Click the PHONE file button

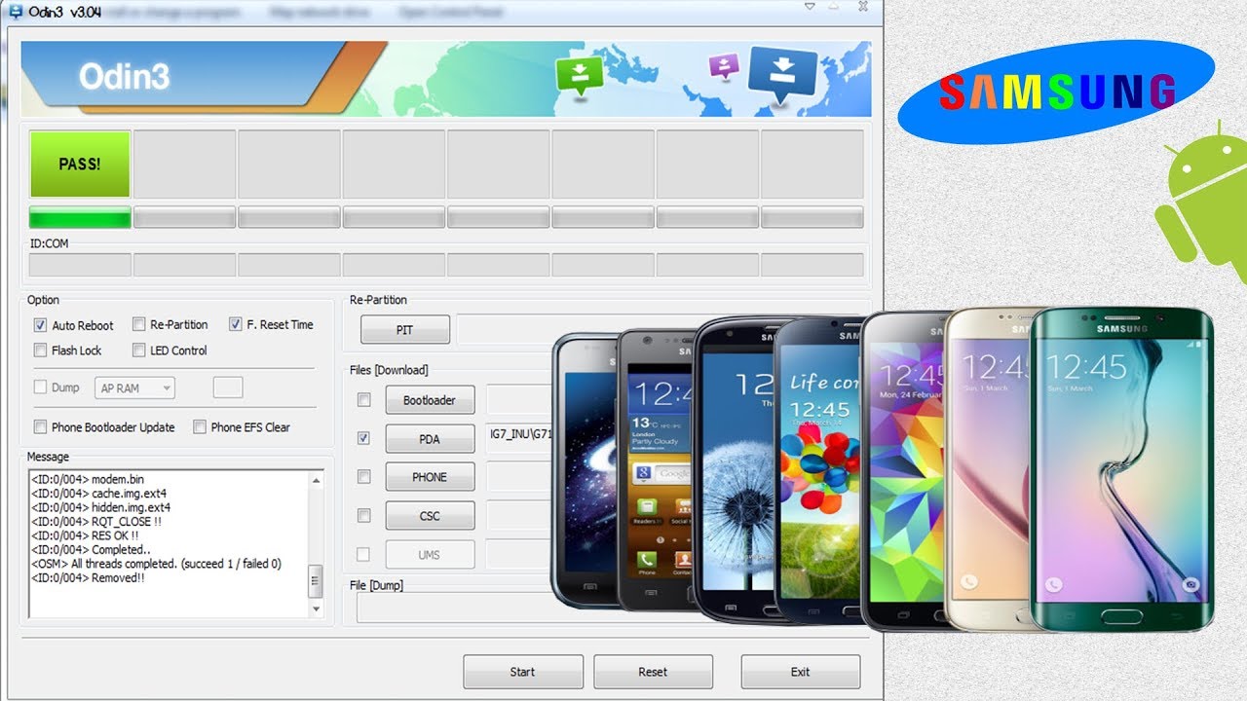pyautogui.click(x=430, y=477)
